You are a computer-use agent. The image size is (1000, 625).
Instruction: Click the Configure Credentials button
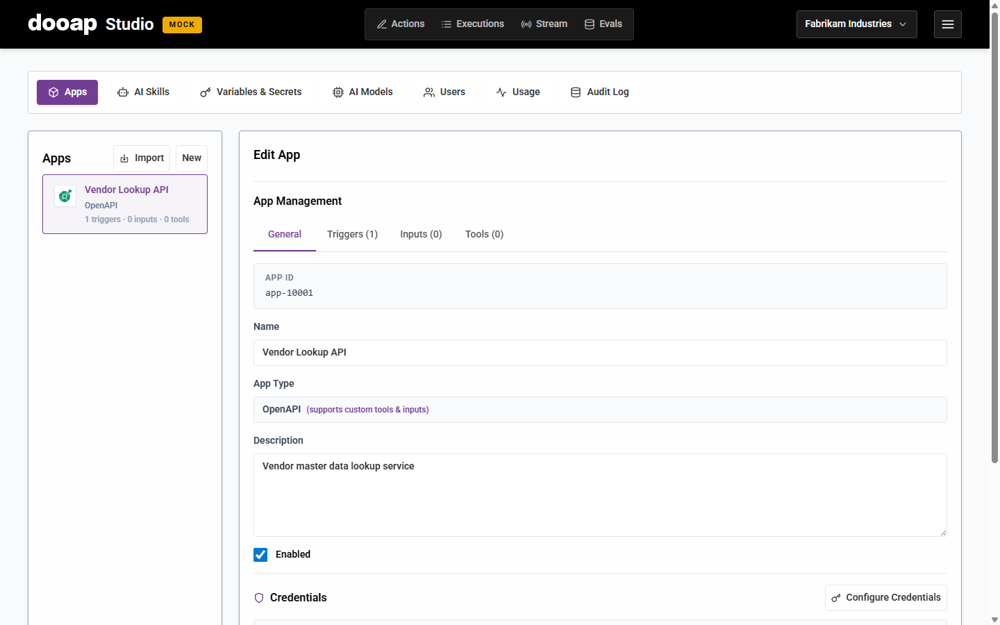tap(886, 598)
